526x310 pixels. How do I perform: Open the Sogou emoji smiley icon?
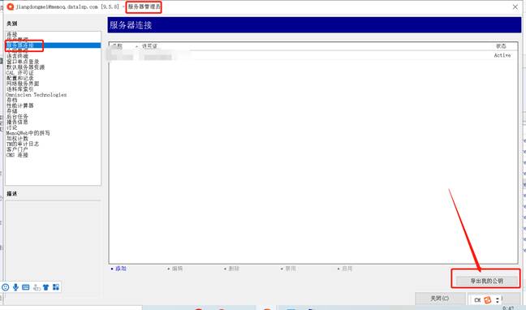click(6, 287)
